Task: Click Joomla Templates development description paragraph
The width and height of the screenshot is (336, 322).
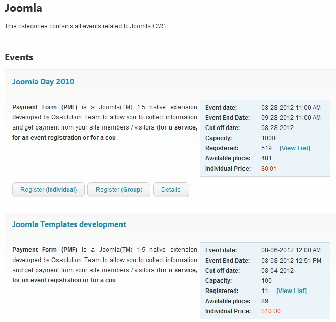Action: point(104,265)
